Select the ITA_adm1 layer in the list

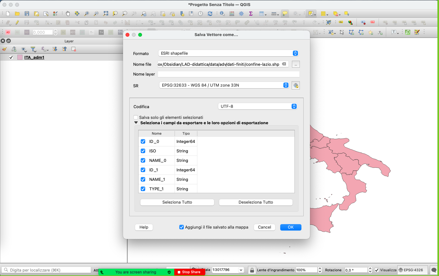click(34, 57)
